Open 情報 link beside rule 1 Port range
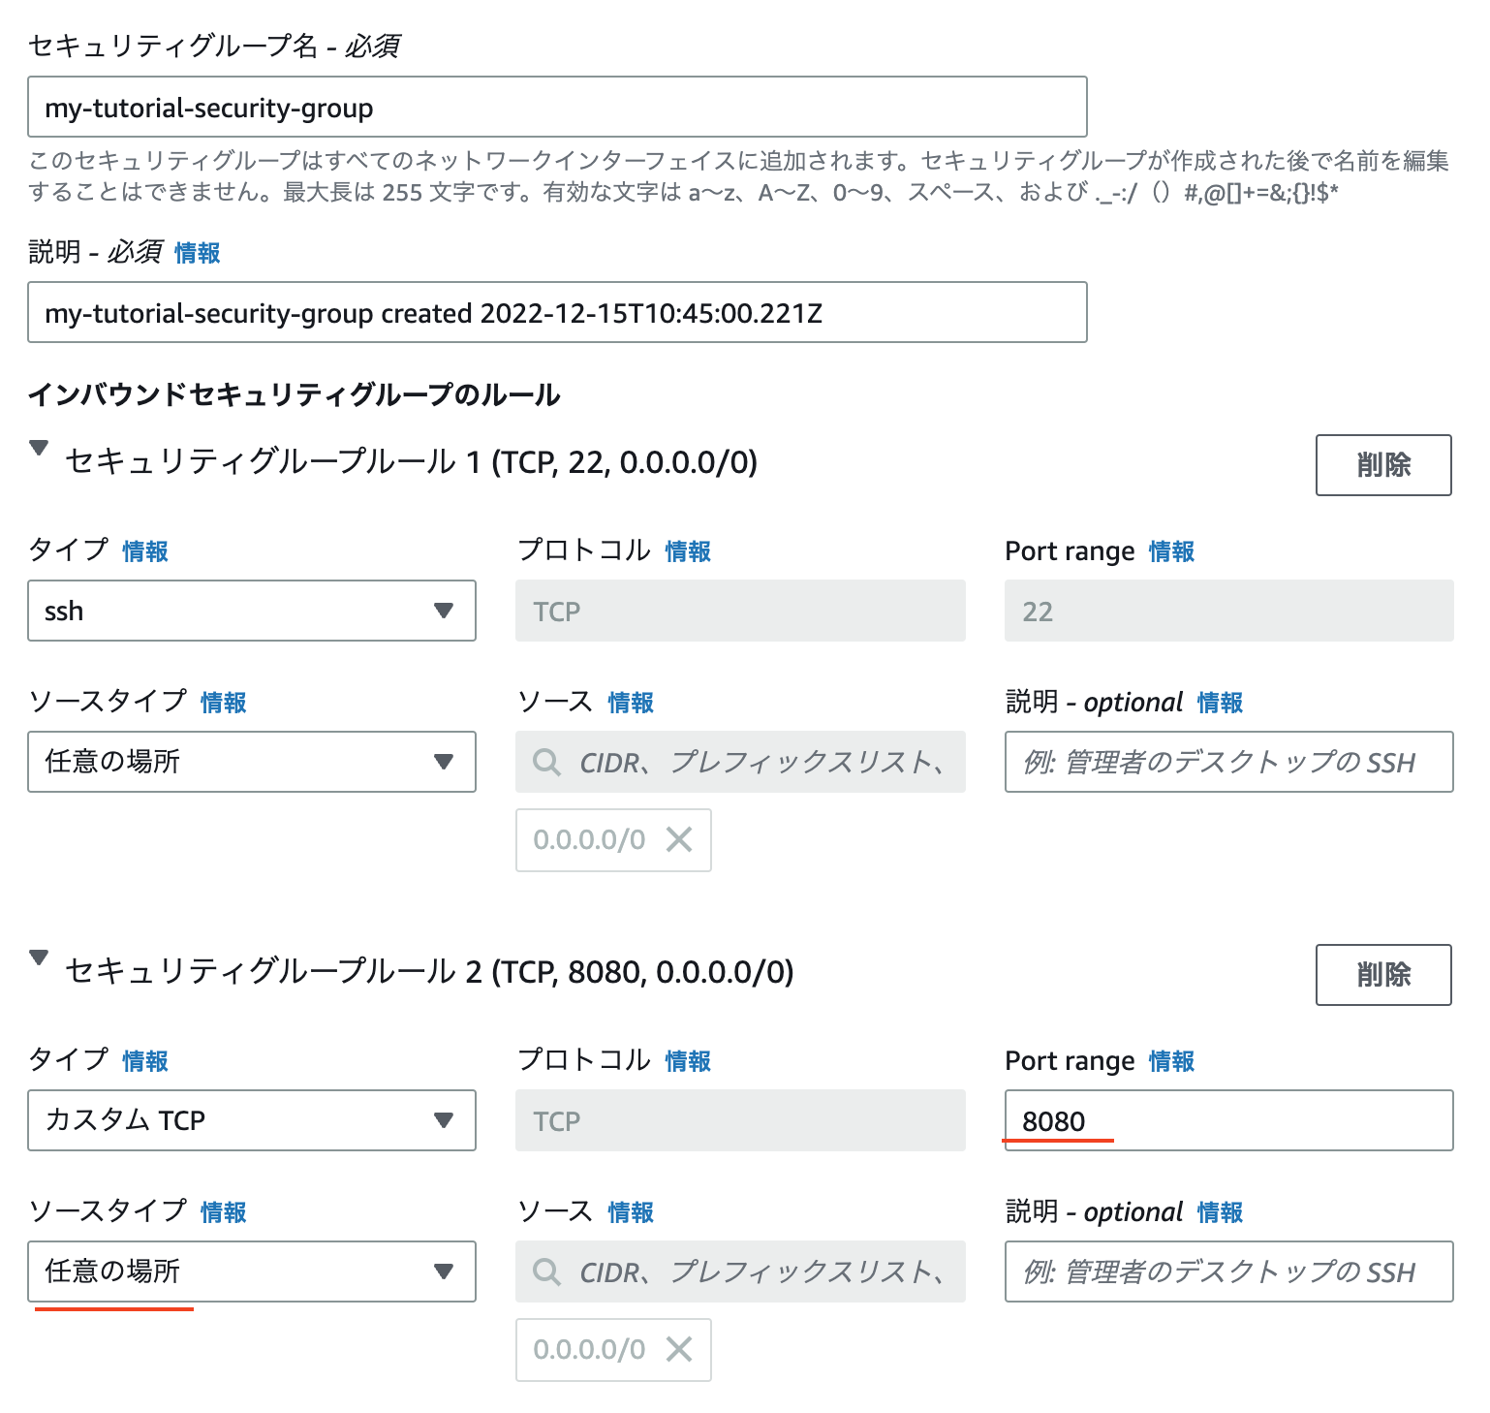 tap(1172, 551)
